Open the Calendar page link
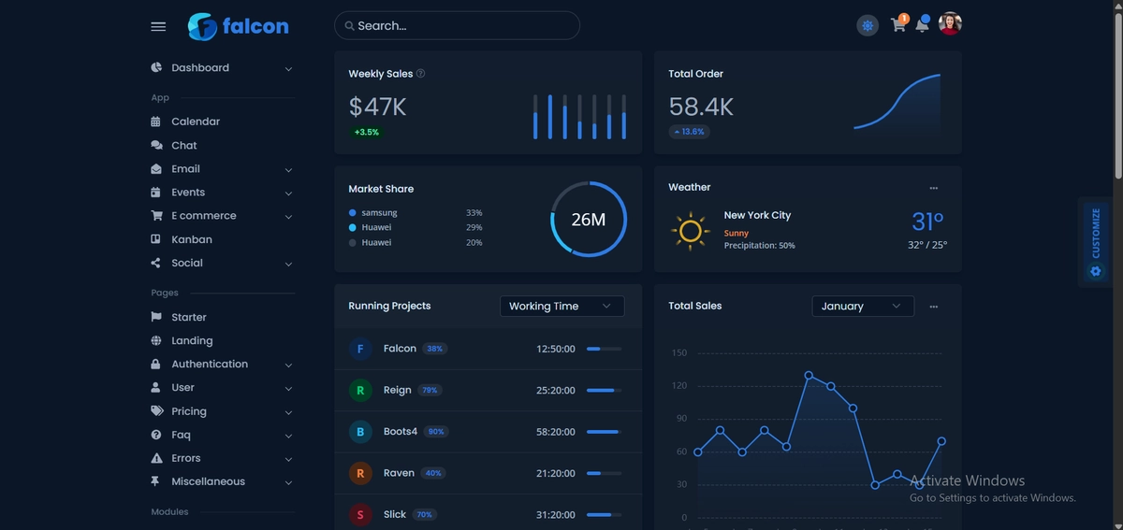Image resolution: width=1123 pixels, height=530 pixels. (x=196, y=122)
